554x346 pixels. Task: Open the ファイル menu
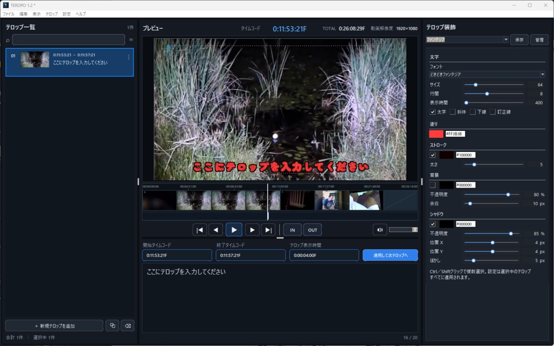click(9, 14)
